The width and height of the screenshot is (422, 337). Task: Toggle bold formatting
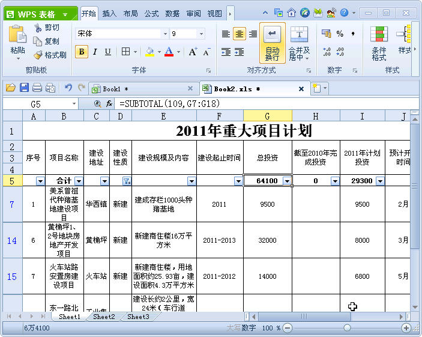(82, 52)
